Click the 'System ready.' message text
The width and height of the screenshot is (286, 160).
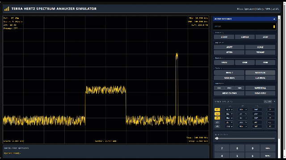(x=12, y=153)
